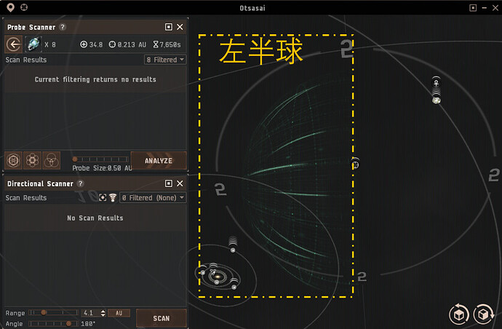502x329 pixels.
Task: Click the map marker icon in title bar
Action: (x=11, y=7)
